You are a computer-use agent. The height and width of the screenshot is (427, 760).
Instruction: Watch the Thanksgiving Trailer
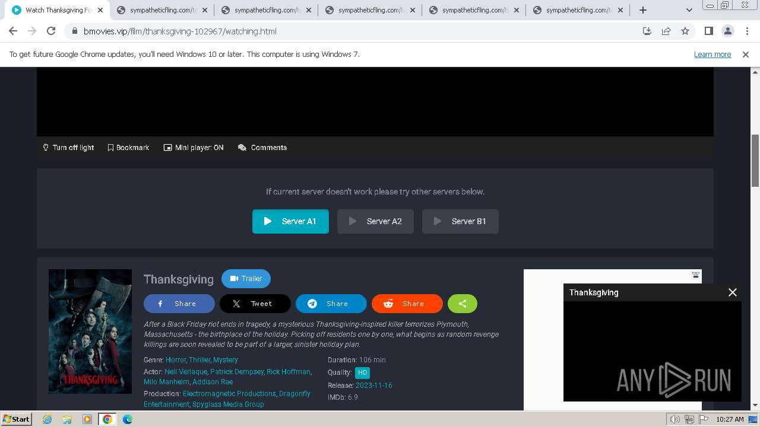click(x=246, y=279)
